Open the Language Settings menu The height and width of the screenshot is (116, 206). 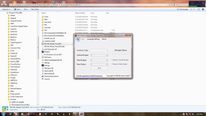(x=93, y=39)
